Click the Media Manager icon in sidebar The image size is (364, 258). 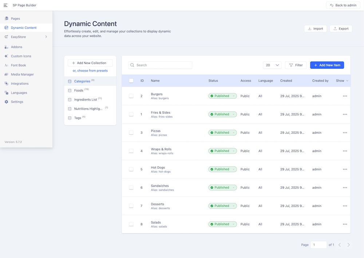tap(6, 74)
